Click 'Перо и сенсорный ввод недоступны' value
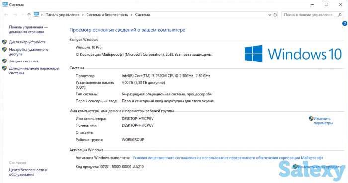Image resolution: width=348 pixels, height=183 pixels. [168, 101]
